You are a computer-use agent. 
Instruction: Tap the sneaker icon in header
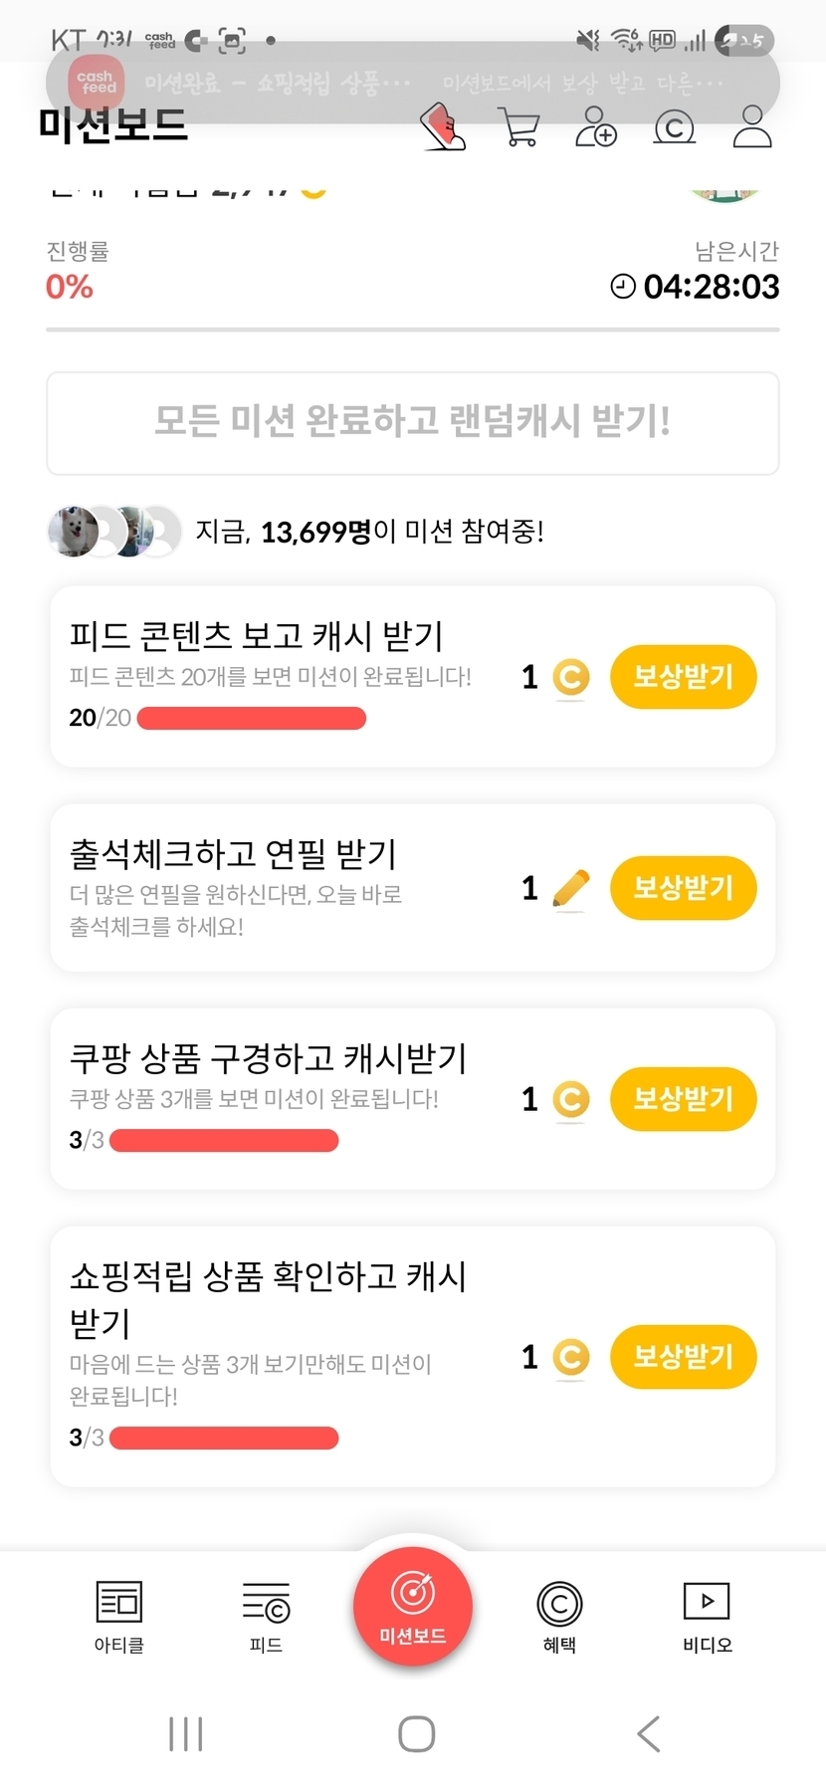click(444, 127)
